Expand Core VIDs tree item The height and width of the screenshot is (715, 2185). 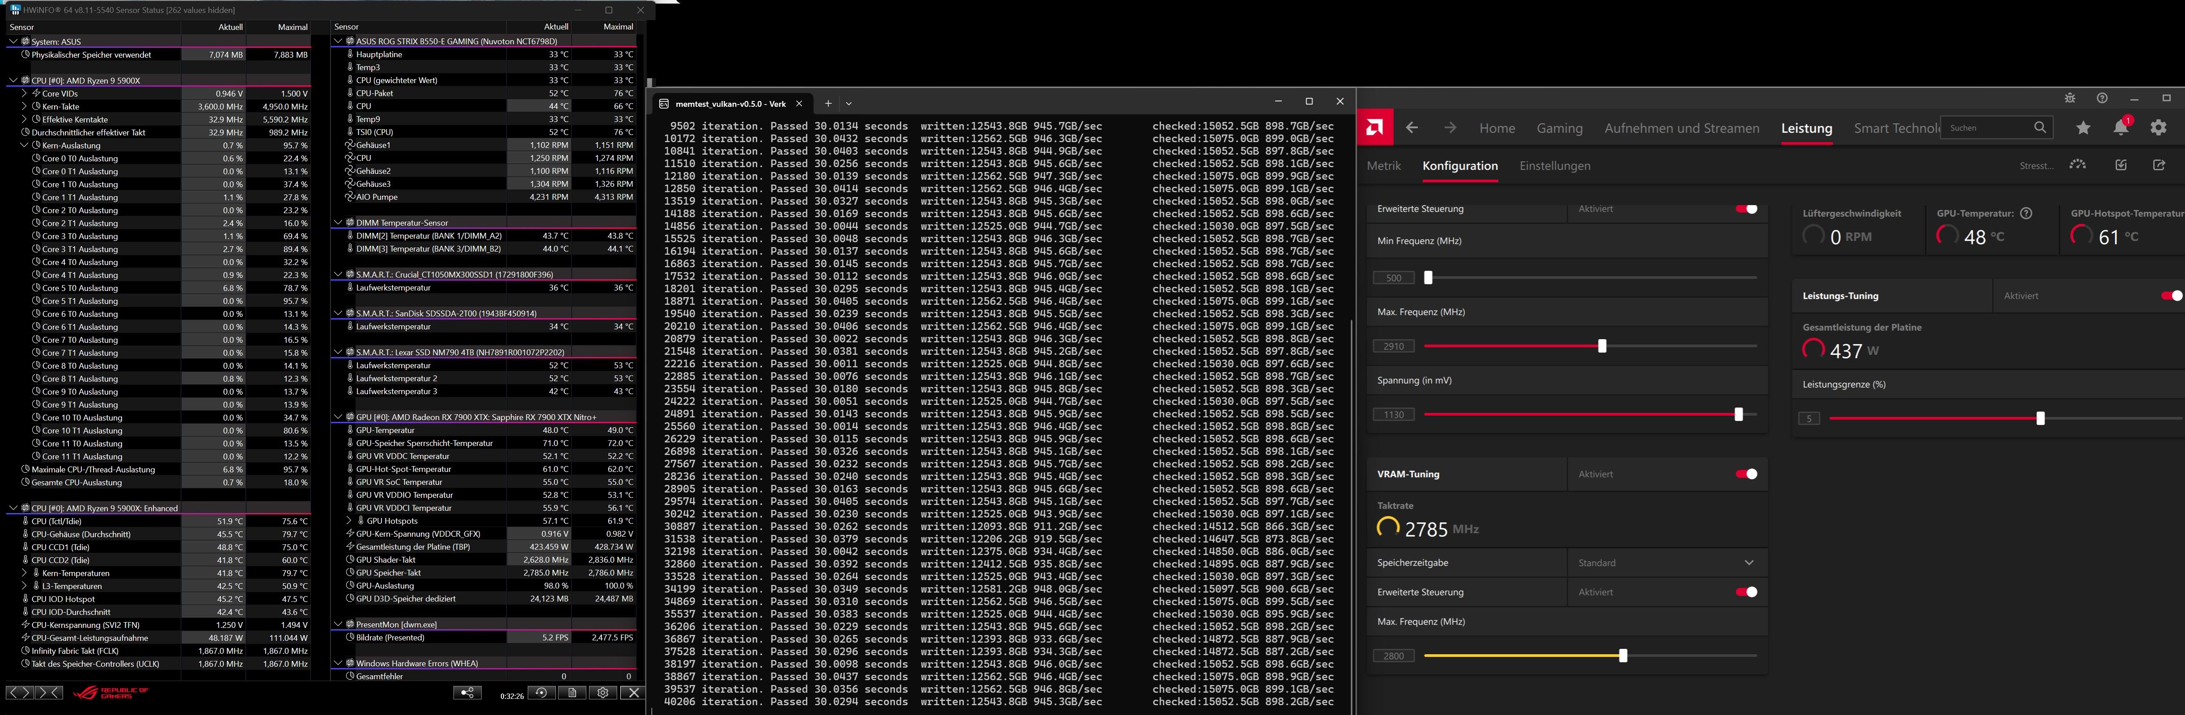24,94
